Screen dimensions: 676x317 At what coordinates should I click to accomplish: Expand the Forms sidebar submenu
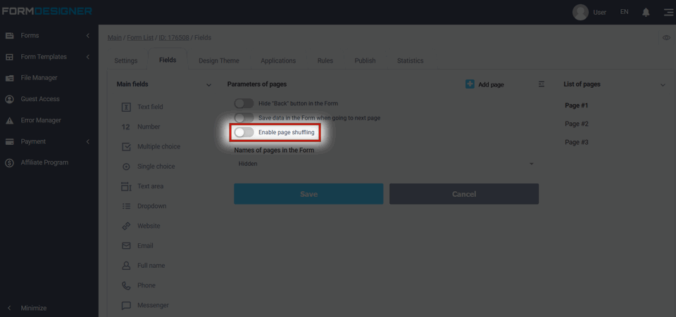click(87, 36)
